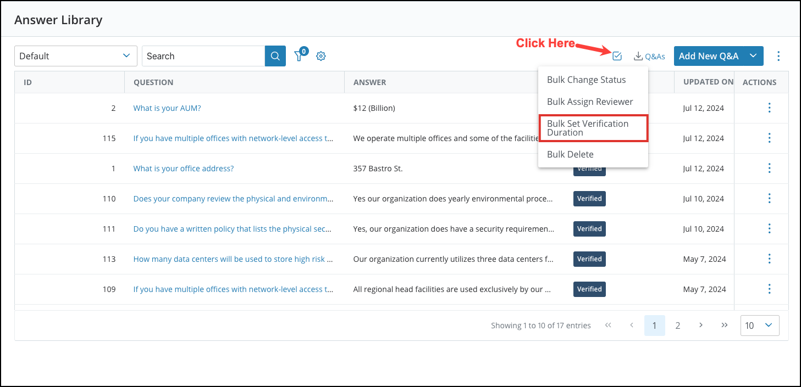This screenshot has width=801, height=387.
Task: Open actions menu for question ID 113
Action: pos(769,259)
